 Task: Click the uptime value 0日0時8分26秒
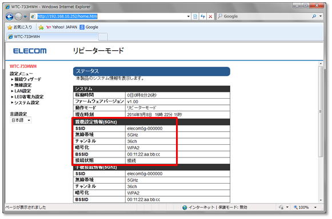click(x=142, y=95)
